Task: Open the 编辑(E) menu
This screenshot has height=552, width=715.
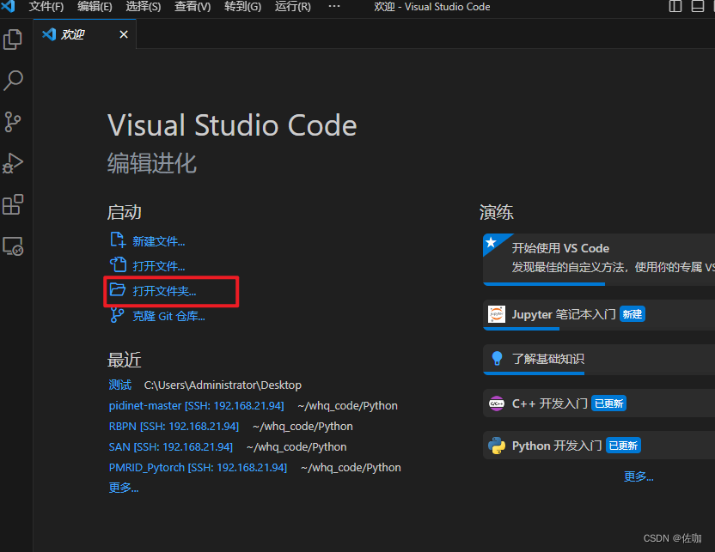Action: click(x=95, y=7)
